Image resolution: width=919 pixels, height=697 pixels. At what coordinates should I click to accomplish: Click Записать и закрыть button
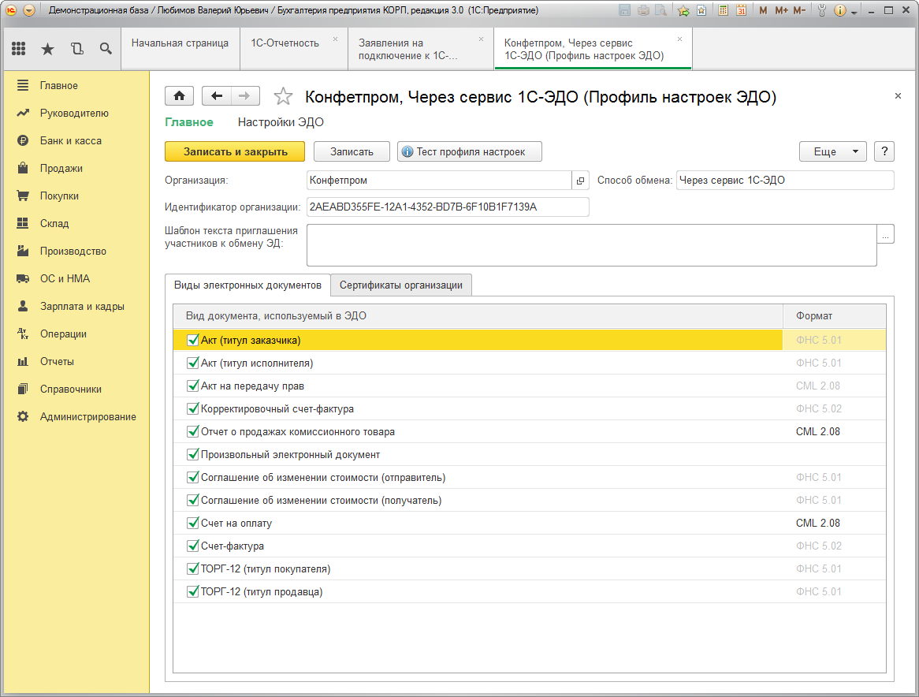235,151
